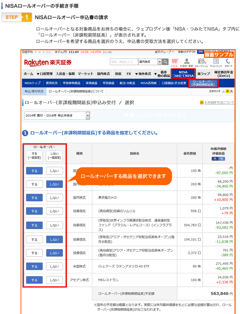
Task: Open the 設定・変更 person icon
Action: point(187,63)
